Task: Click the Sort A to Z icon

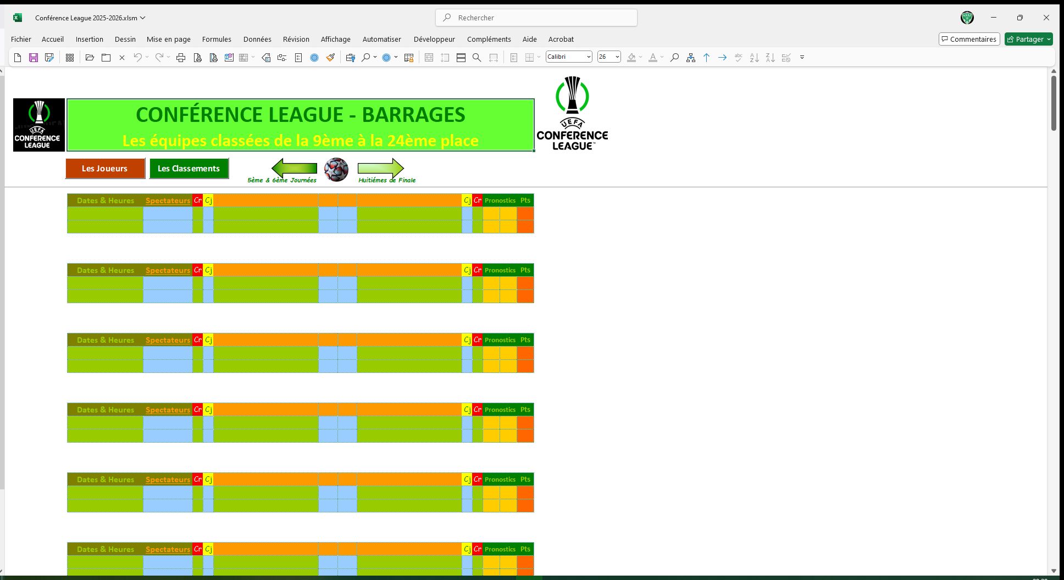Action: [x=754, y=58]
